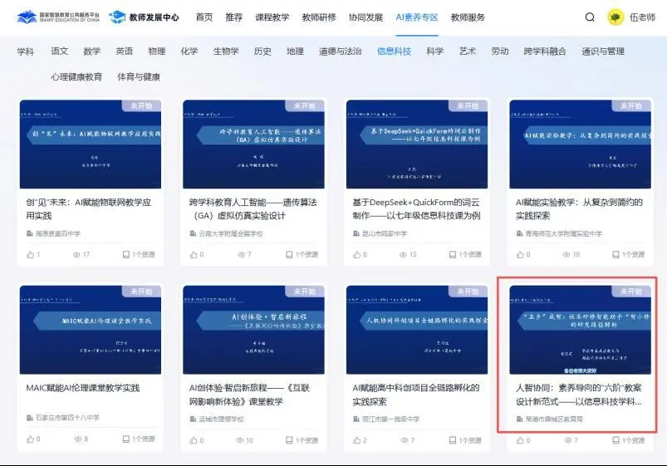Click the search magnifier icon

[x=590, y=17]
